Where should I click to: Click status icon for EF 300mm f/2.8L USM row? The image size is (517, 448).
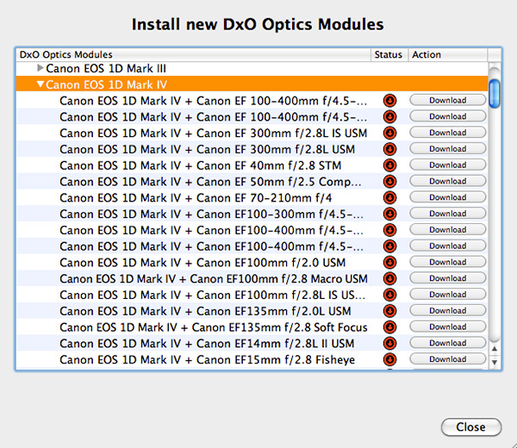(389, 149)
